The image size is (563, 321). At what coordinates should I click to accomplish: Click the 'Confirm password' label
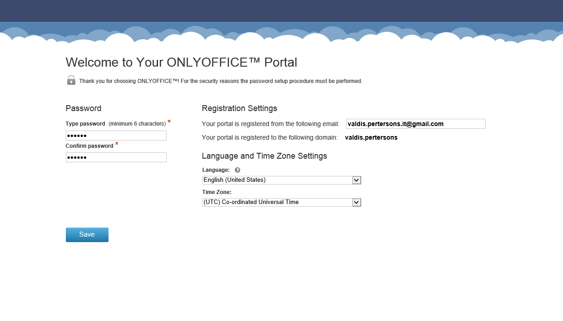click(89, 146)
